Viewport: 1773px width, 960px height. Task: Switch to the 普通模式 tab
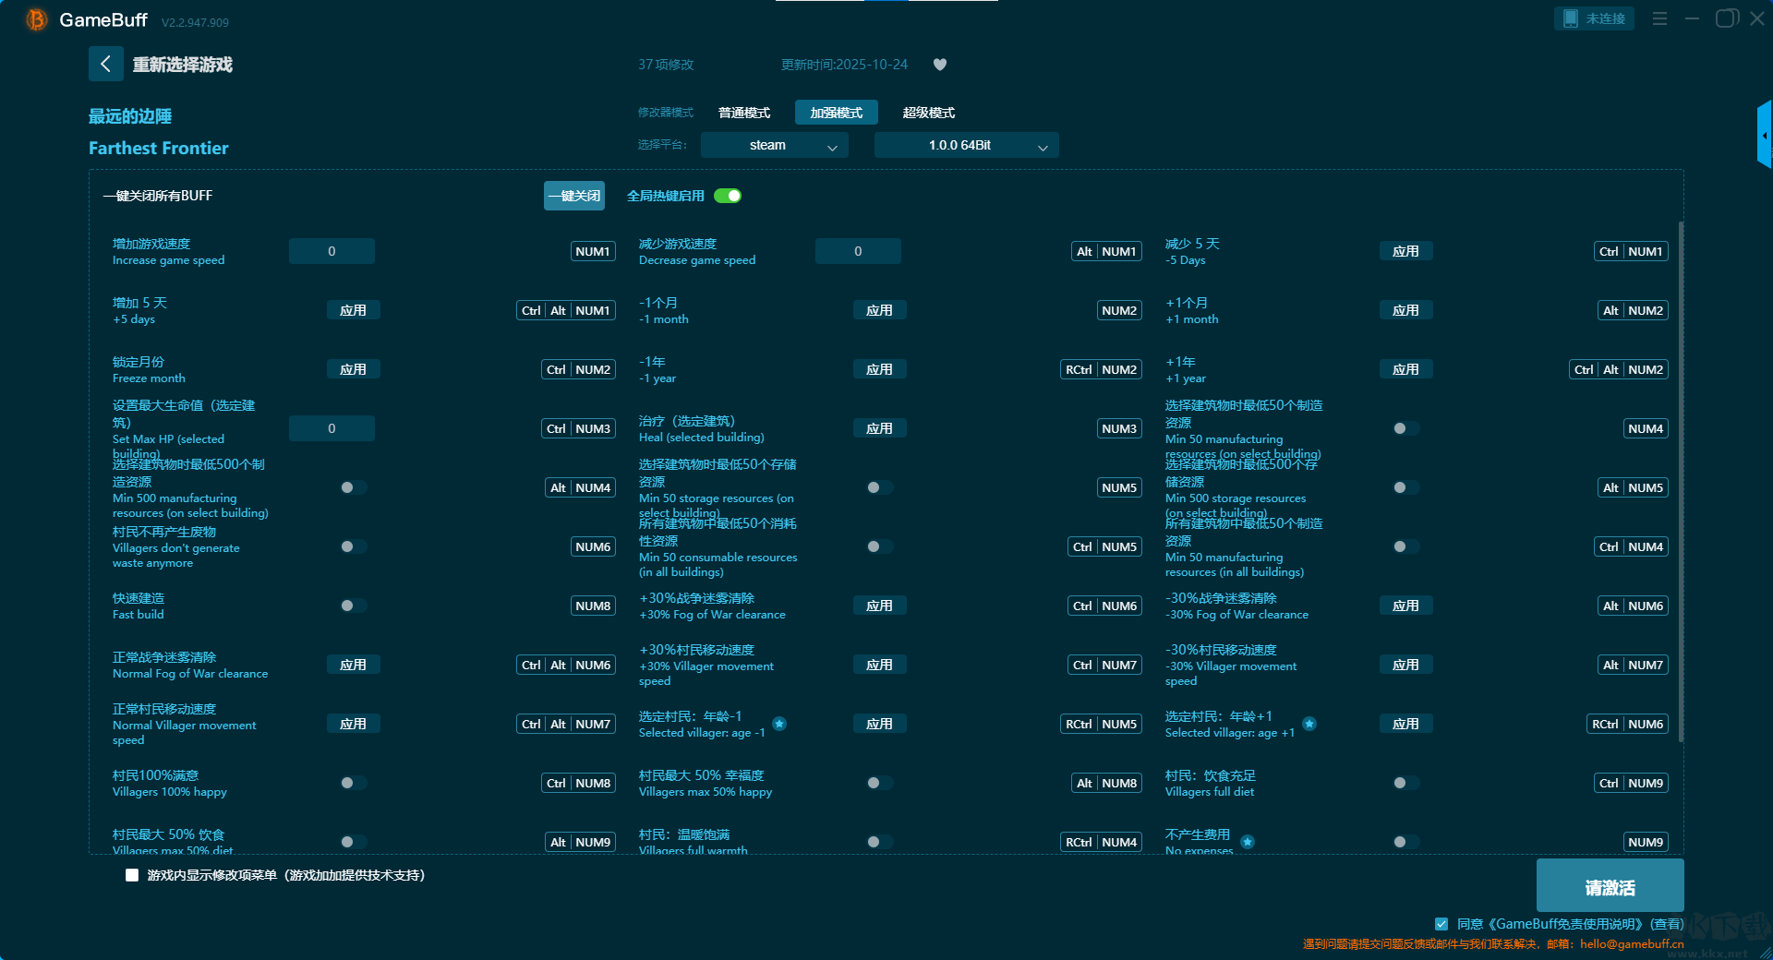pos(743,113)
